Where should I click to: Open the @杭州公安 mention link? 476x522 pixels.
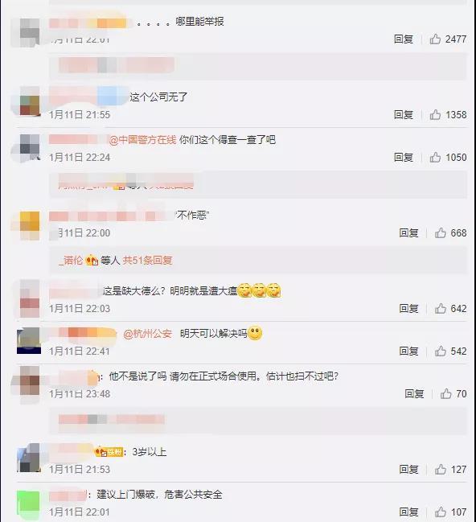pyautogui.click(x=147, y=334)
